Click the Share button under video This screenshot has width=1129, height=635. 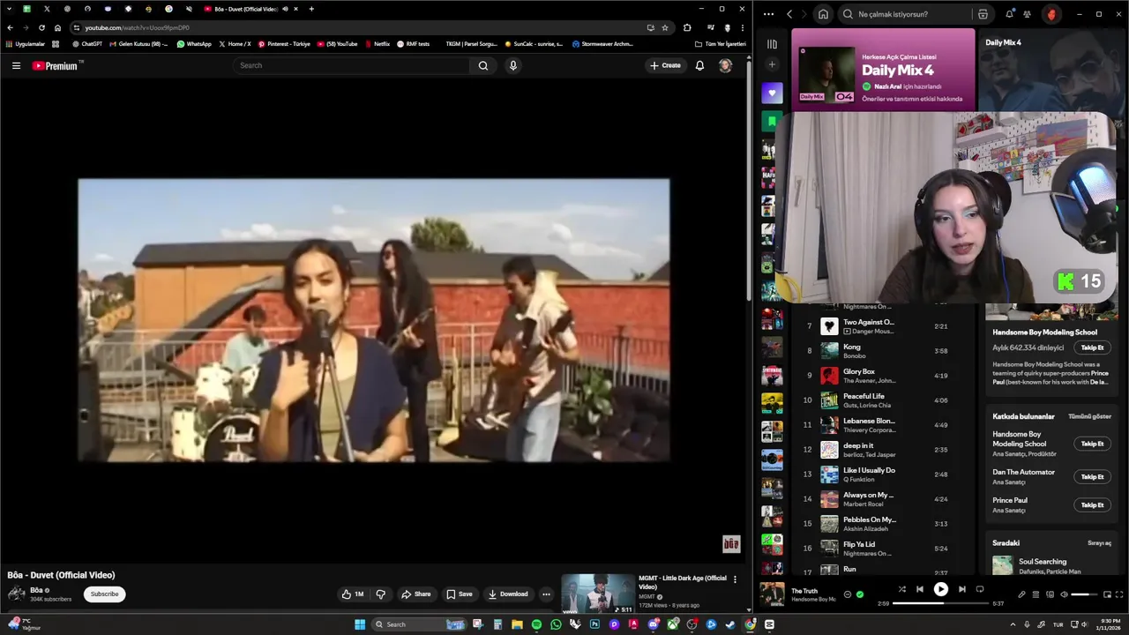(415, 594)
